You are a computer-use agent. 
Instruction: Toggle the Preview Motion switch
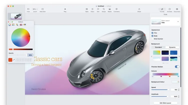pos(177,67)
